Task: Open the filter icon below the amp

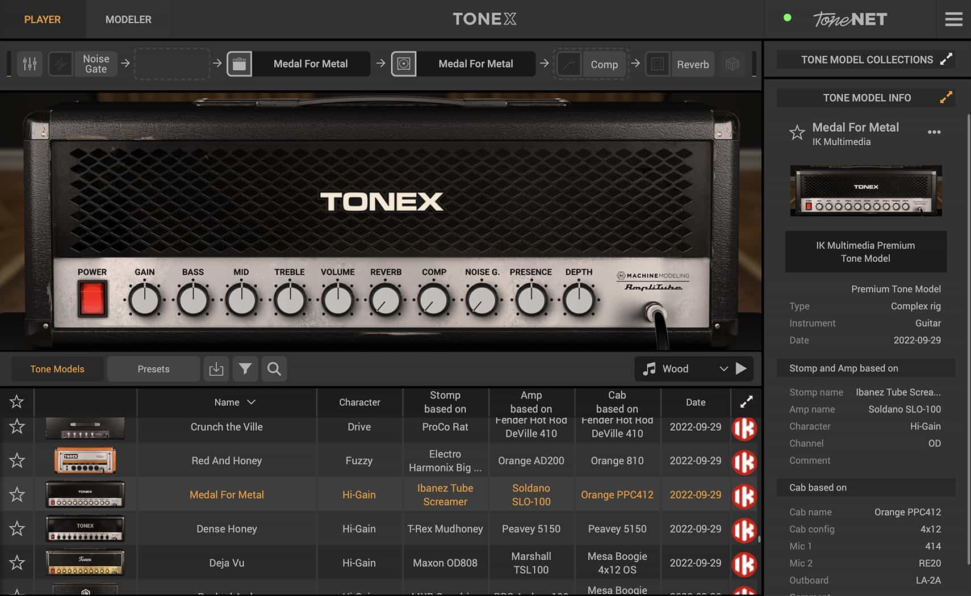Action: pos(245,369)
